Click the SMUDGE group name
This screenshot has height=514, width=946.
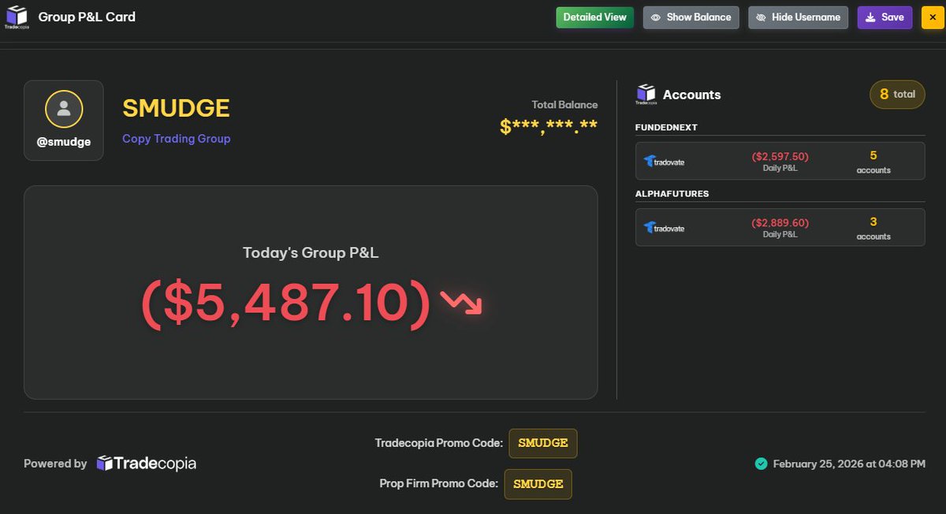tap(176, 108)
